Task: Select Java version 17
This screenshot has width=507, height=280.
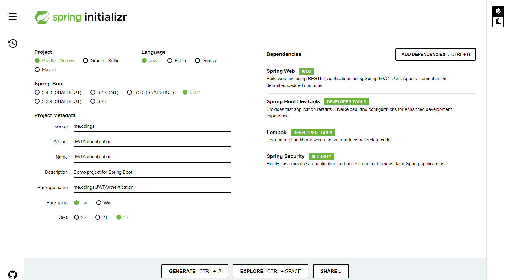Action: [122, 217]
